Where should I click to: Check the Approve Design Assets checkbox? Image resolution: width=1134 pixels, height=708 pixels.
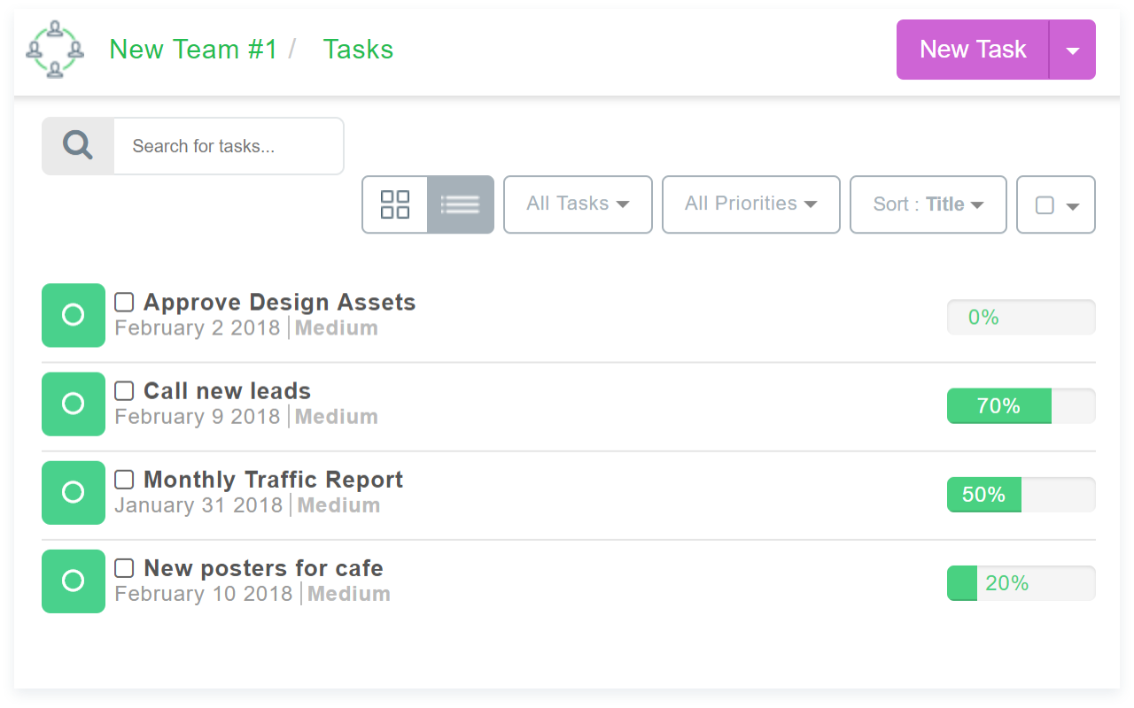tap(125, 303)
